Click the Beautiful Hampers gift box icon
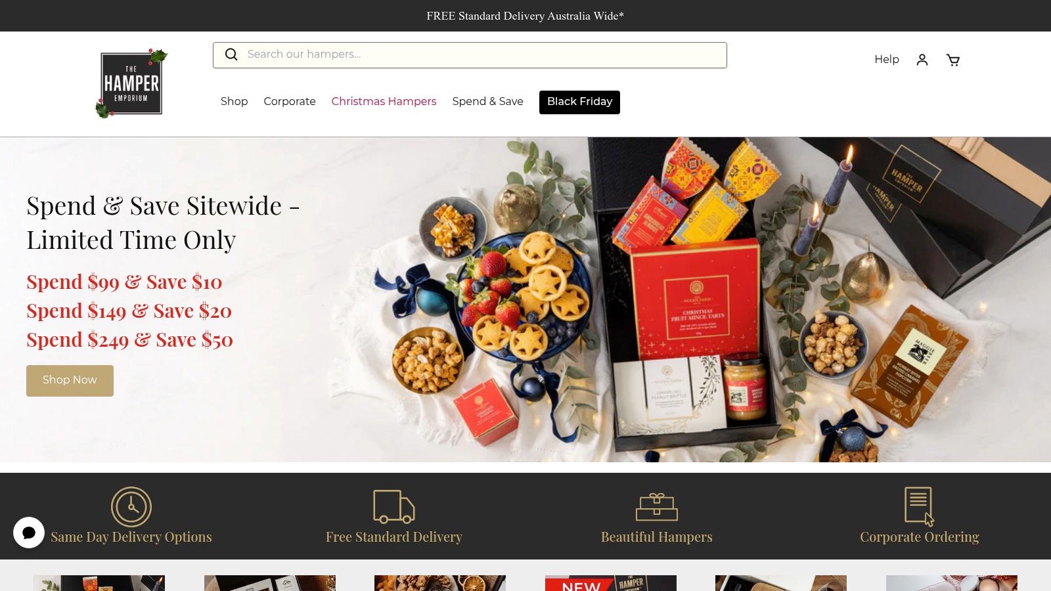Image resolution: width=1051 pixels, height=591 pixels. tap(657, 507)
